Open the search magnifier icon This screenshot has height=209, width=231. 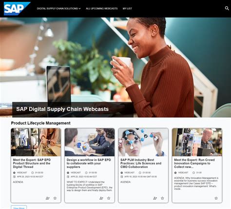[x=227, y=8]
